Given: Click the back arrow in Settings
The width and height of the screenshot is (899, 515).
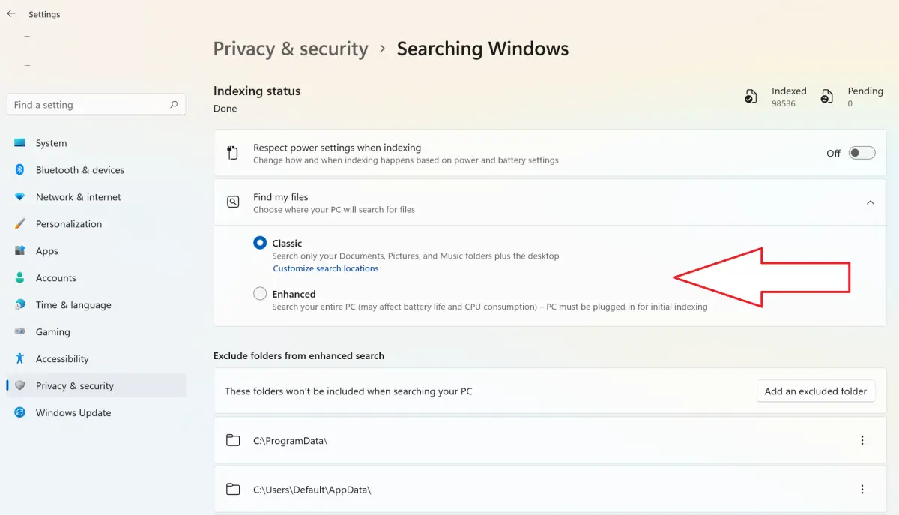Looking at the screenshot, I should [x=10, y=14].
